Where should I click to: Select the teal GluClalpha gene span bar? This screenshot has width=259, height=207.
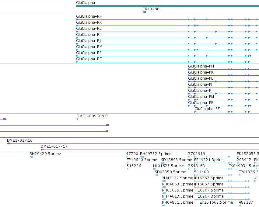[167, 6]
